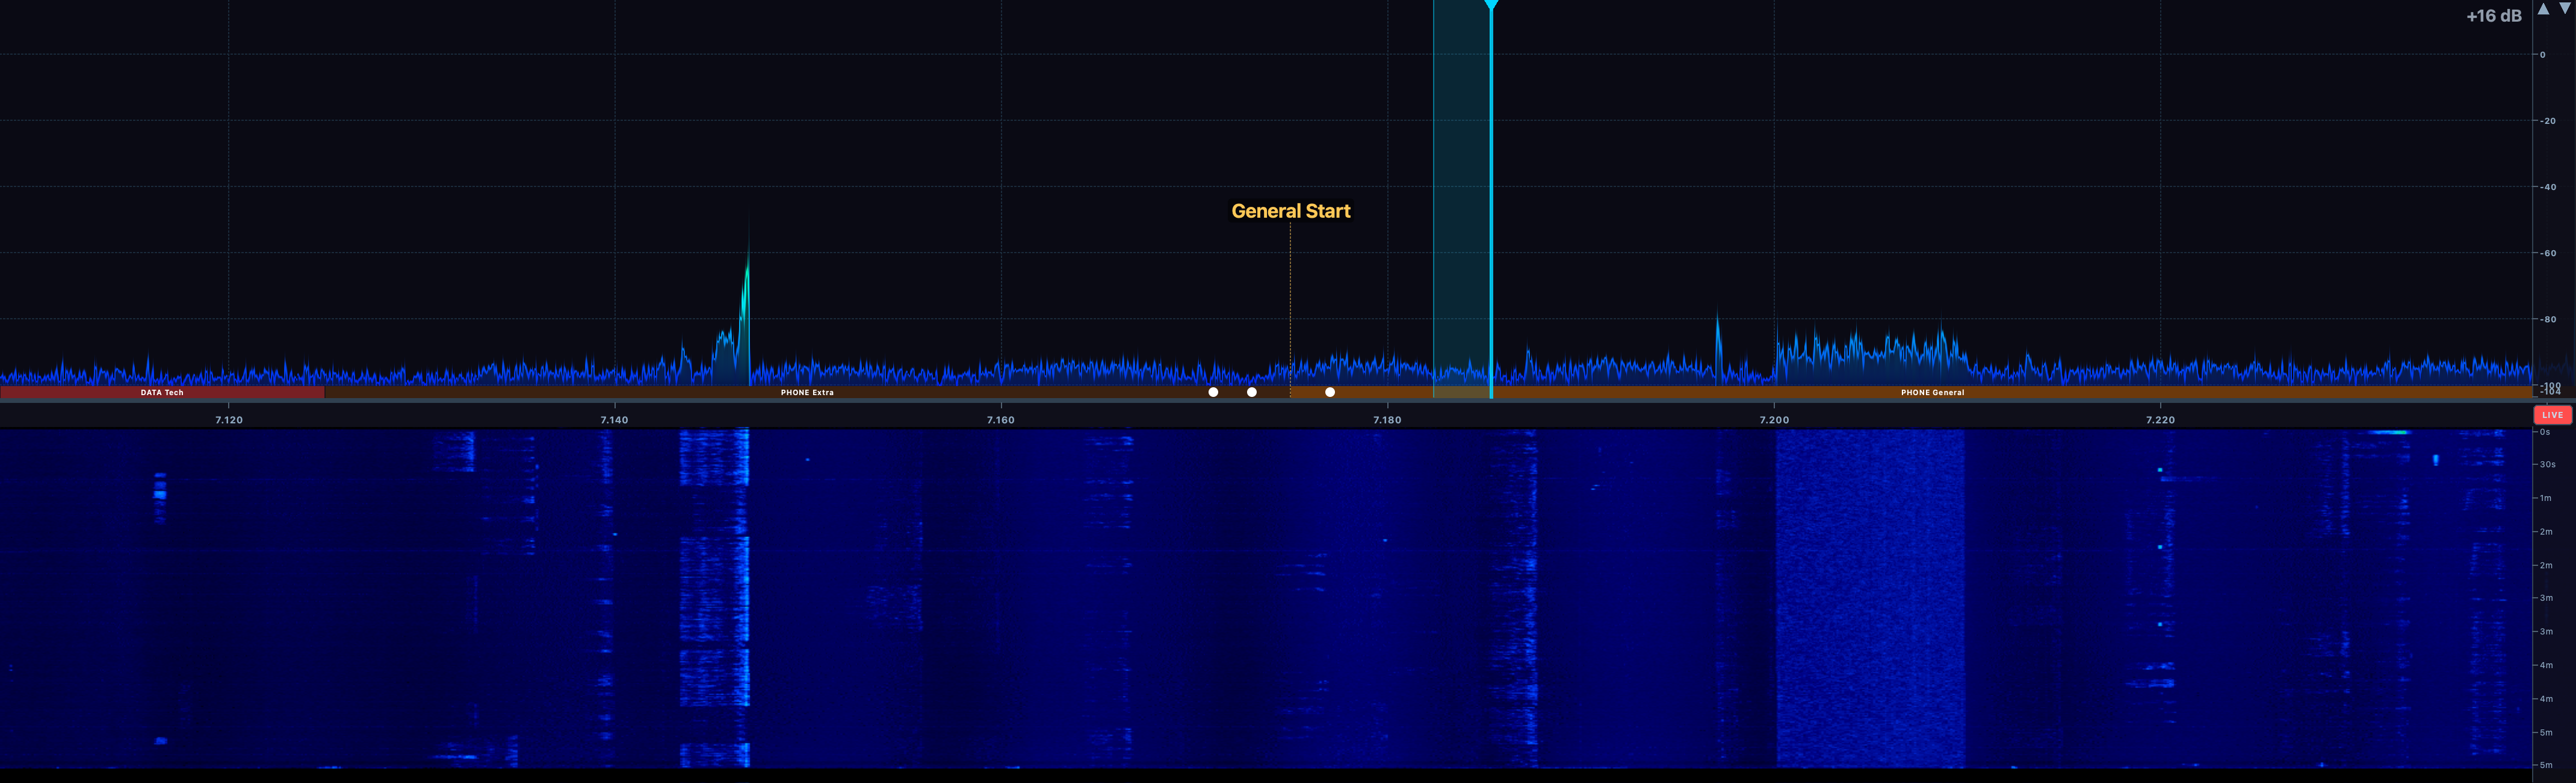Viewport: 2576px width, 783px height.
Task: Click the down arrow to lower gain
Action: tap(2565, 9)
